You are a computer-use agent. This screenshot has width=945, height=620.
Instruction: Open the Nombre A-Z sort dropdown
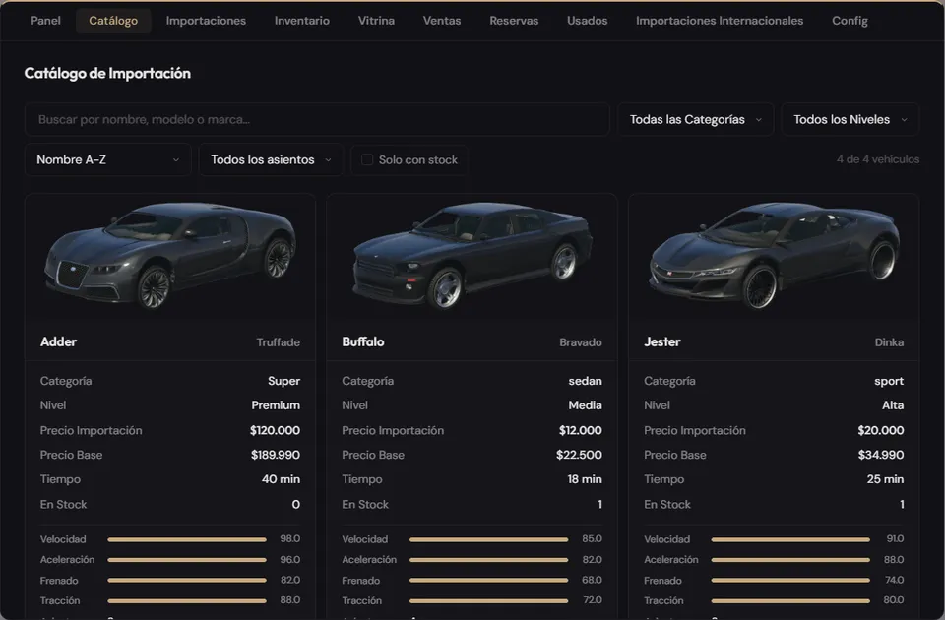pyautogui.click(x=108, y=159)
